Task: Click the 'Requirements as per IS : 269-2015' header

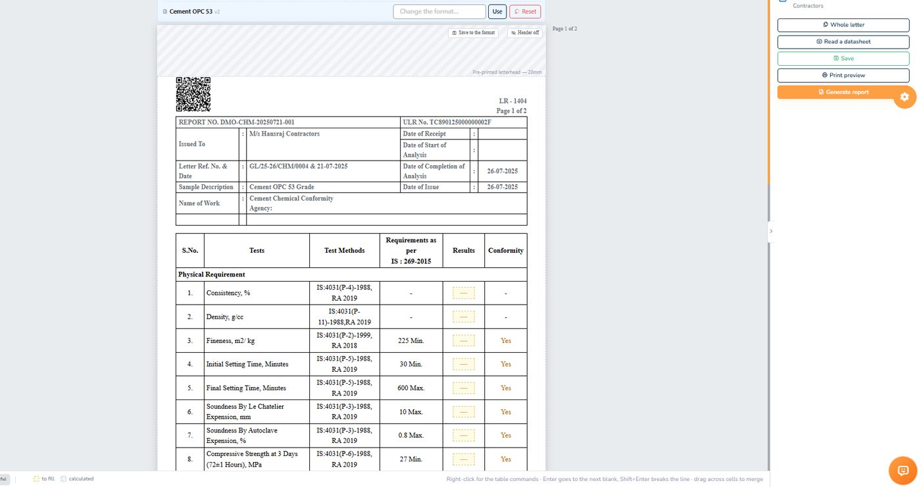Action: coord(411,251)
